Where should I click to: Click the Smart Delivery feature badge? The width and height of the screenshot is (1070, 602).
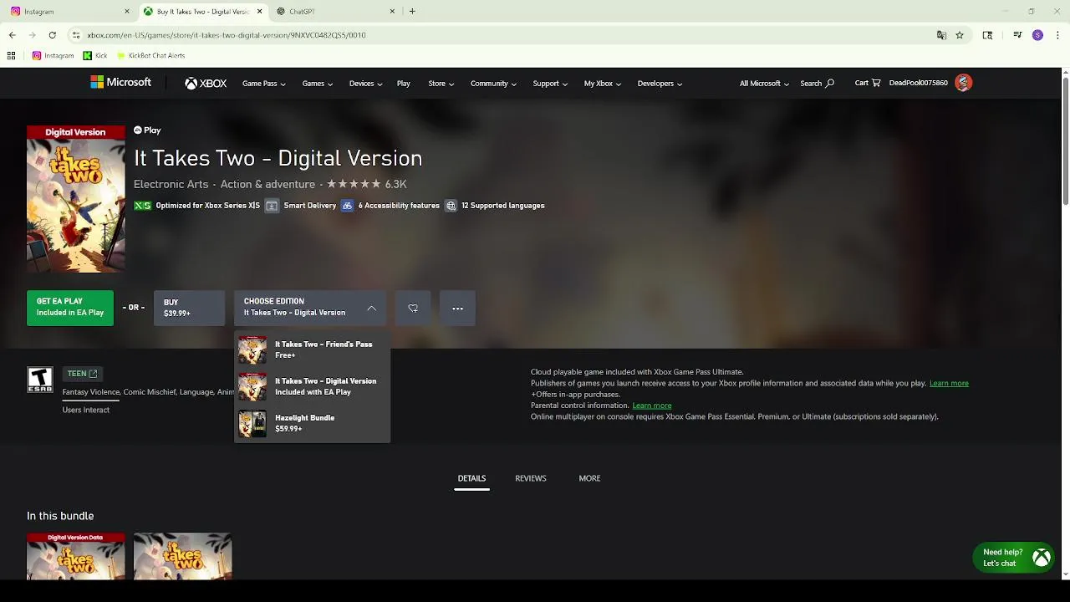click(x=301, y=206)
